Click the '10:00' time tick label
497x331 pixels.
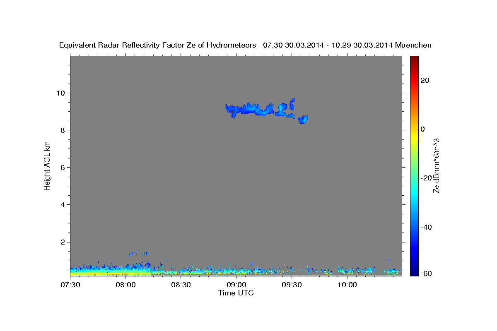click(347, 285)
